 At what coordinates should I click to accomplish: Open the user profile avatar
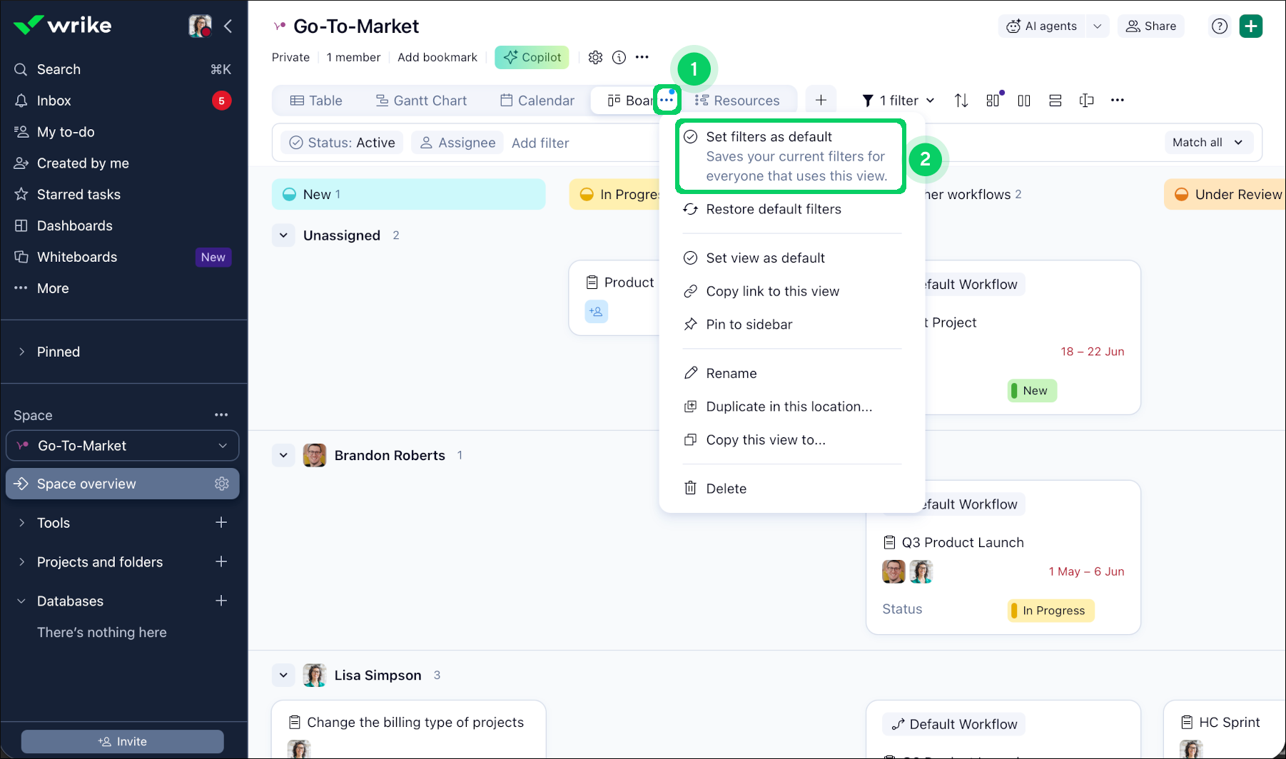pos(200,26)
